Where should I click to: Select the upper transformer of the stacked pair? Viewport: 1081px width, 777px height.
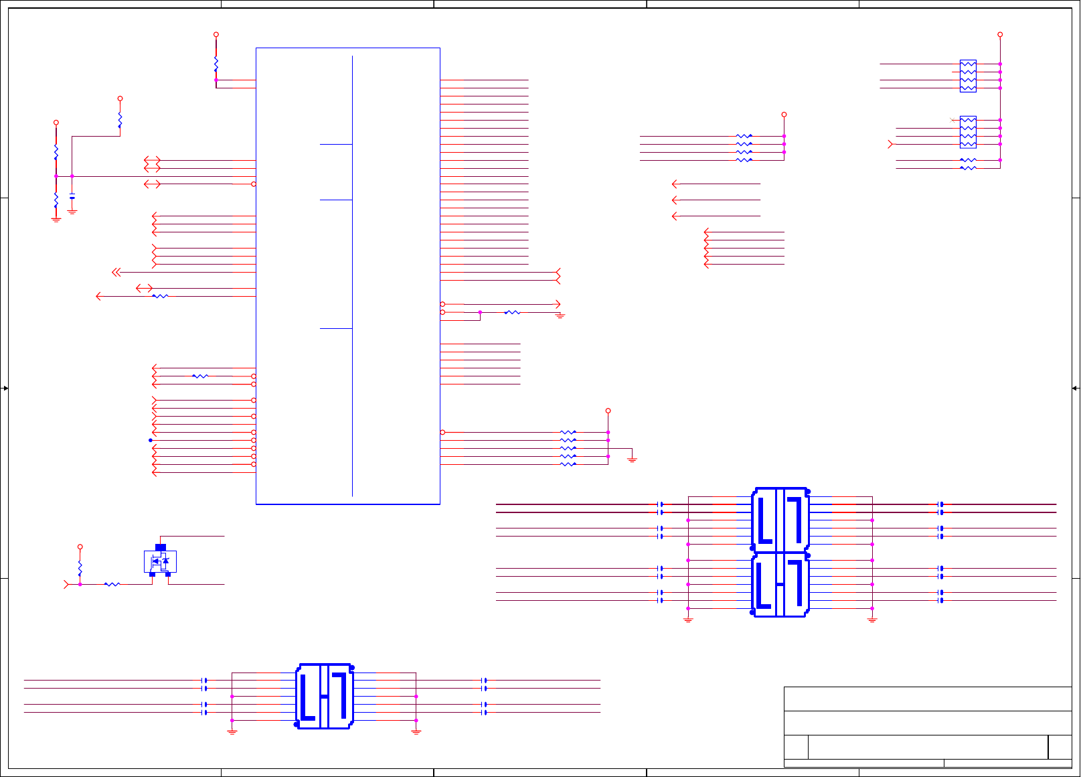coord(780,520)
